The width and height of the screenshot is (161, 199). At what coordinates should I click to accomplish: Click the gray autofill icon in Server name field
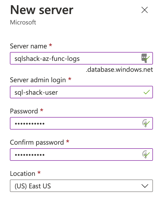click(144, 57)
